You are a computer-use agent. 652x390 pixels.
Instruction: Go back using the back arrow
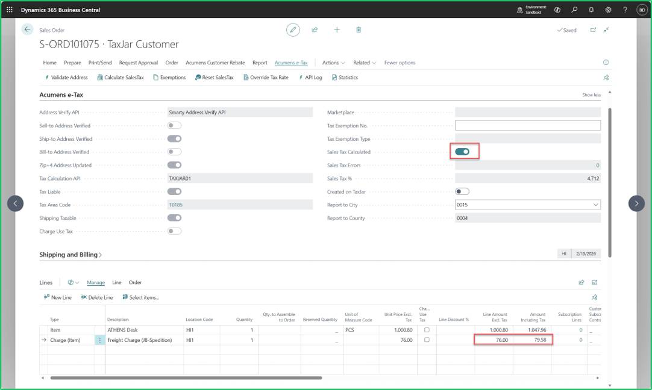click(27, 29)
